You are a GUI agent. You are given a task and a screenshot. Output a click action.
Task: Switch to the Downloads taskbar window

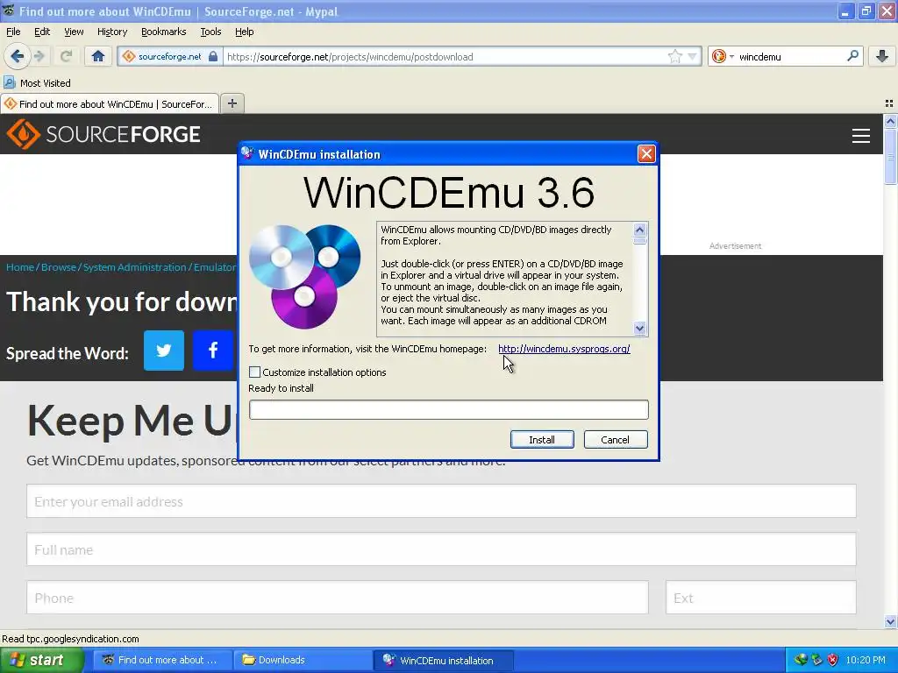coord(303,660)
